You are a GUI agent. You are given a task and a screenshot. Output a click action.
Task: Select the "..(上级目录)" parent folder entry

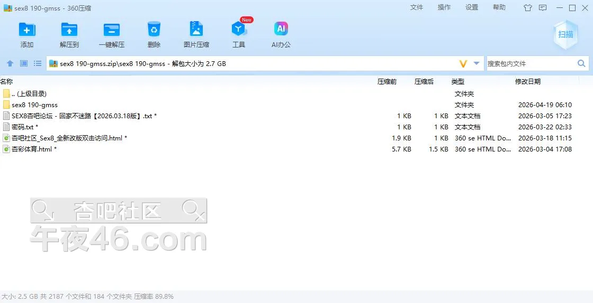29,94
